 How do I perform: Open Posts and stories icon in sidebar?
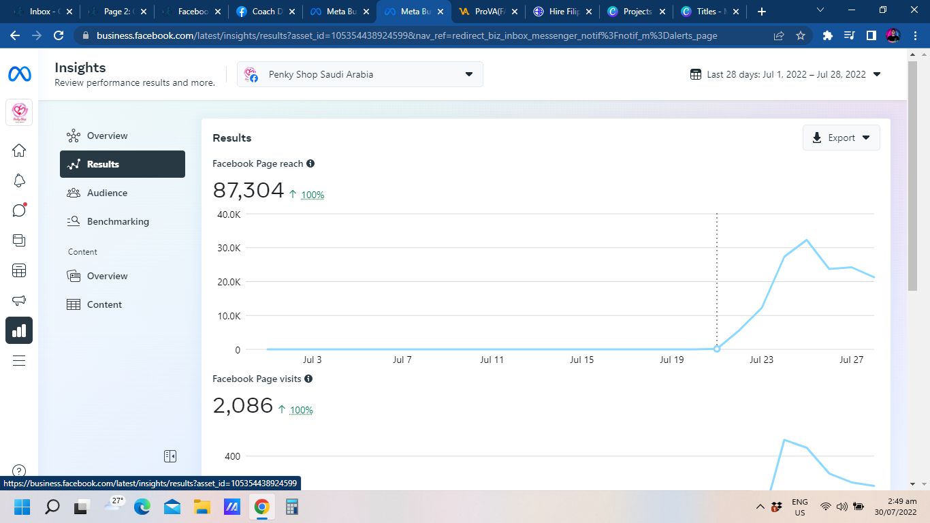pyautogui.click(x=19, y=240)
